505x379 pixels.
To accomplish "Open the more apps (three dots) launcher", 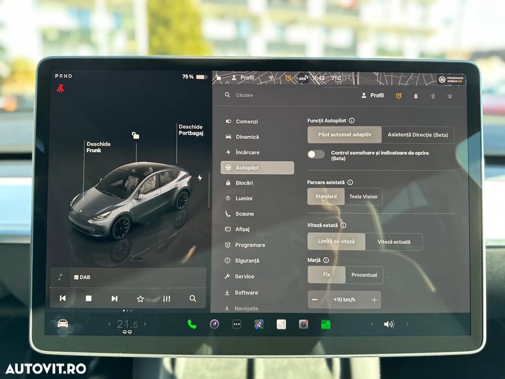I will pos(237,324).
